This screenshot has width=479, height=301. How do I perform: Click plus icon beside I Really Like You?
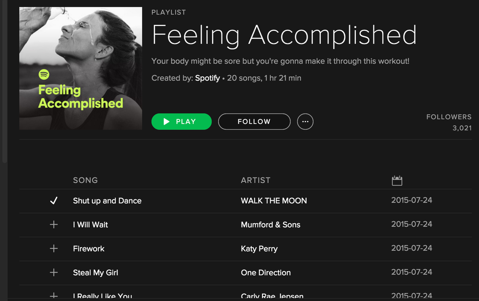tap(54, 296)
